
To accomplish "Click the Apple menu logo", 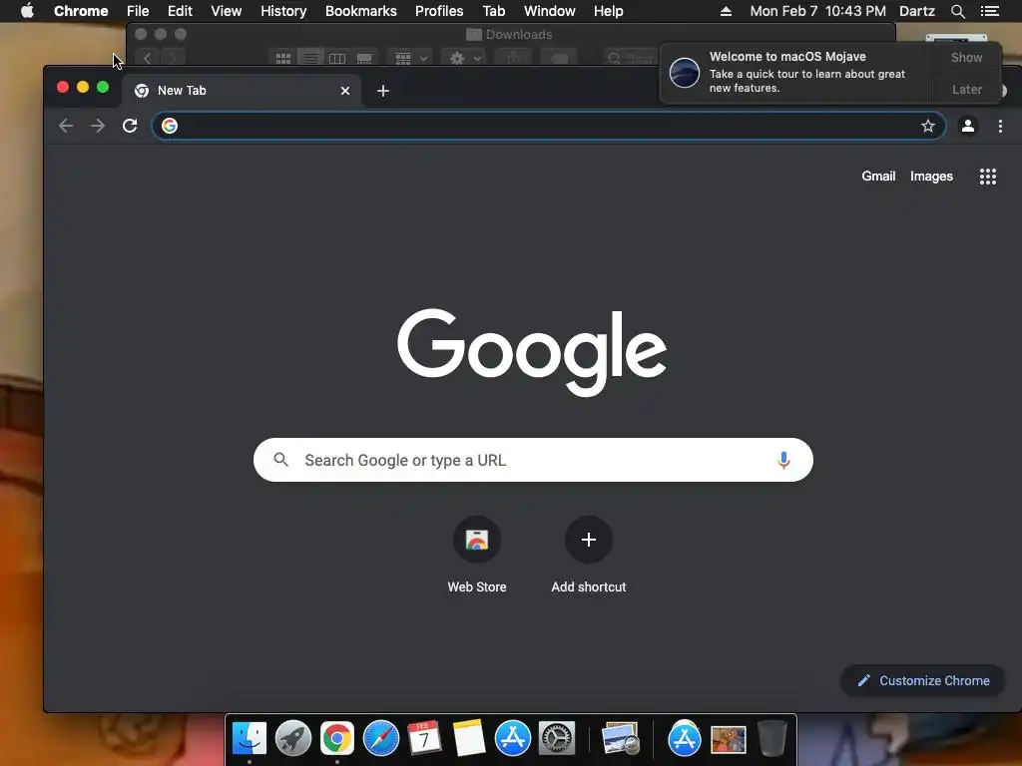I will tap(27, 11).
